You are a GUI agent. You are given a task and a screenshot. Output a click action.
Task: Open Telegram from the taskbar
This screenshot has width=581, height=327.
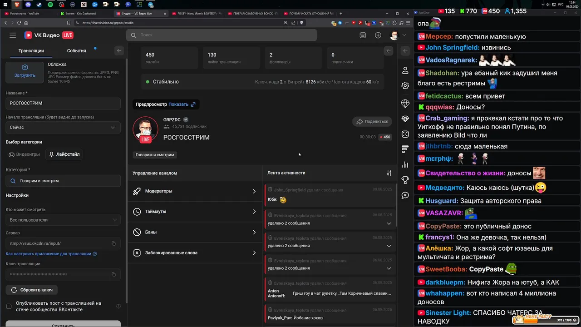click(151, 4)
